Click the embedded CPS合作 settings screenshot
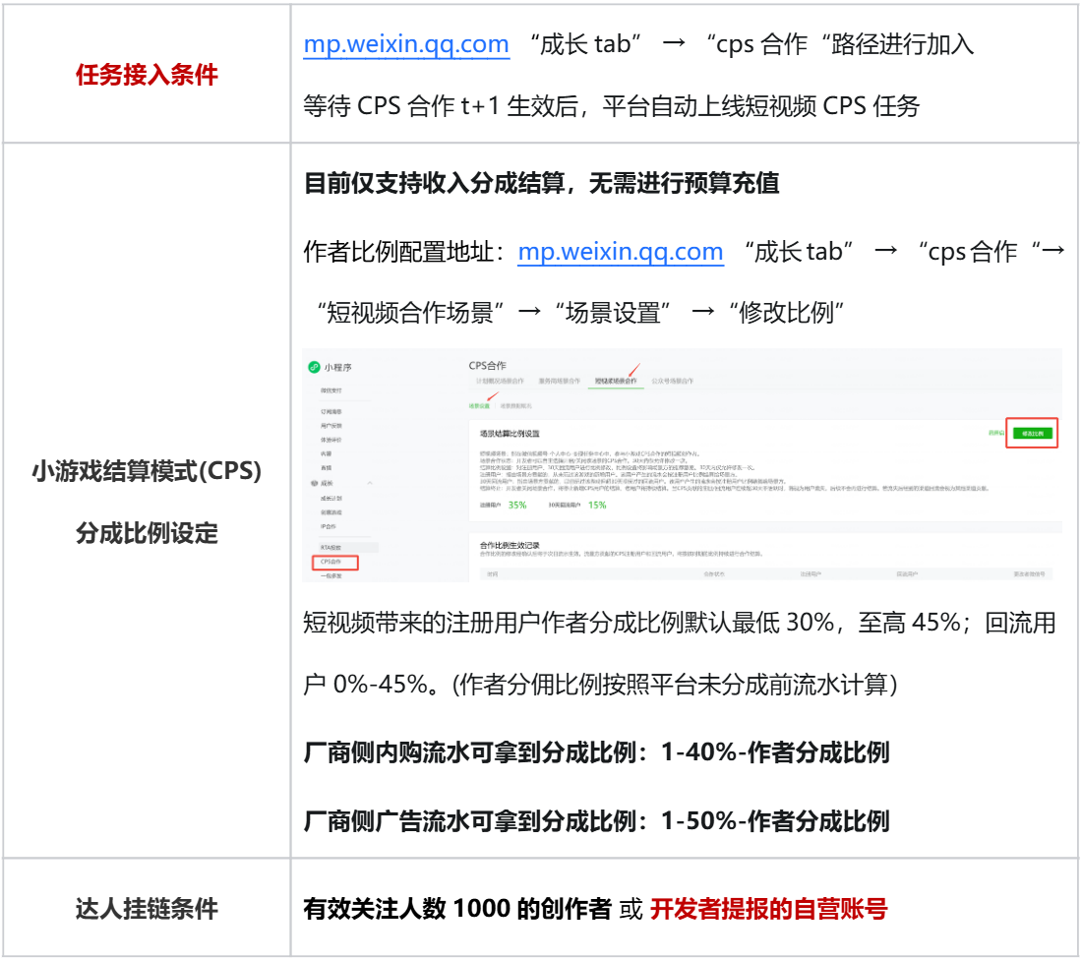1082x960 pixels. tap(682, 466)
